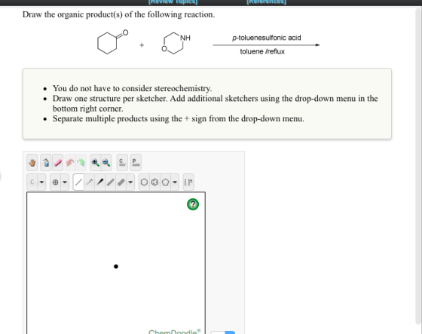
Task: Open the ring tool dropdown arrow
Action: coord(175,182)
